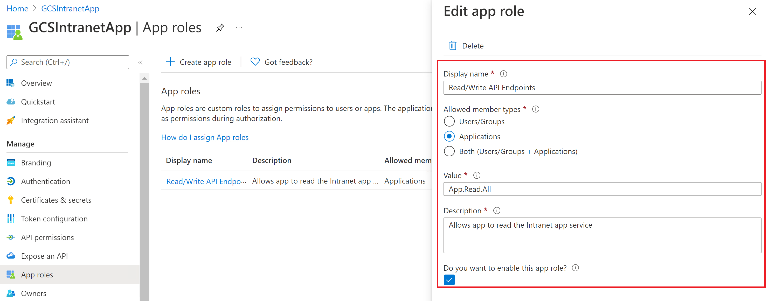Image resolution: width=768 pixels, height=301 pixels.
Task: Click the pin icon beside the App roles title
Action: (220, 28)
